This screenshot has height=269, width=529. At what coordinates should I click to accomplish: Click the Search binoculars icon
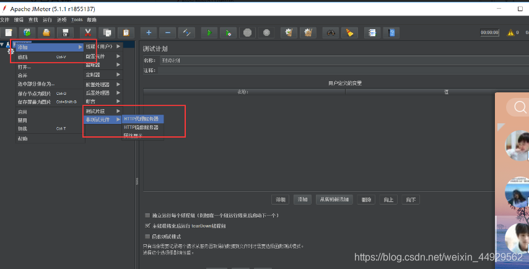point(331,32)
